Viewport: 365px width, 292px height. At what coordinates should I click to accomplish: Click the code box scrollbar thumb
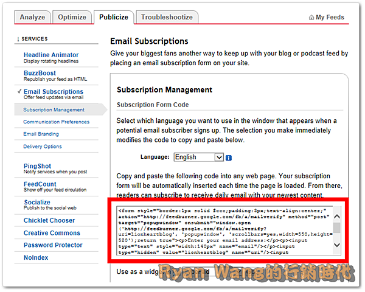click(x=336, y=228)
